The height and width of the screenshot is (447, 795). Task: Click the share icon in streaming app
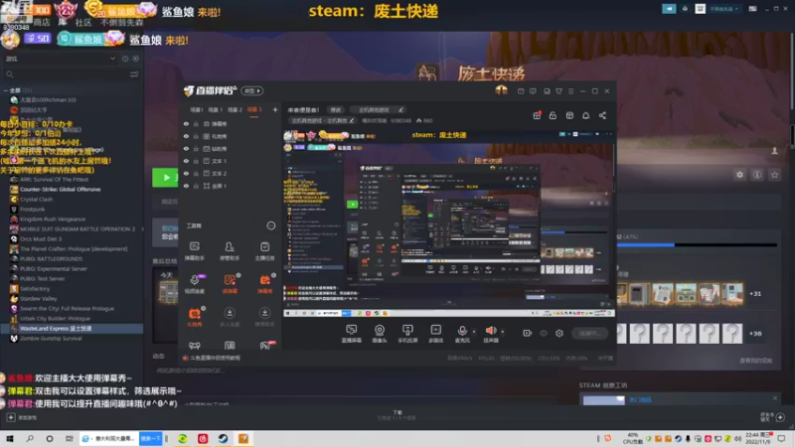pos(602,115)
